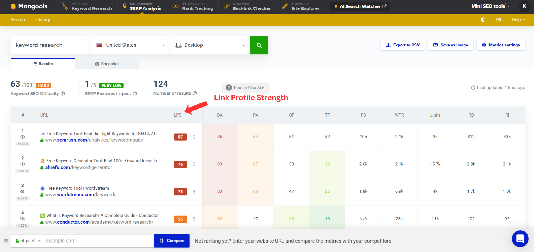Click Number of results help icon

(195, 93)
